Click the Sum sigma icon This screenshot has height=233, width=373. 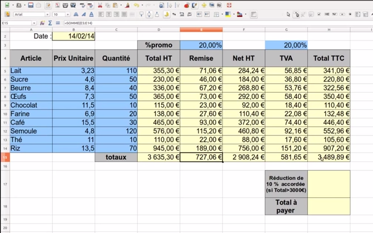(x=50, y=23)
